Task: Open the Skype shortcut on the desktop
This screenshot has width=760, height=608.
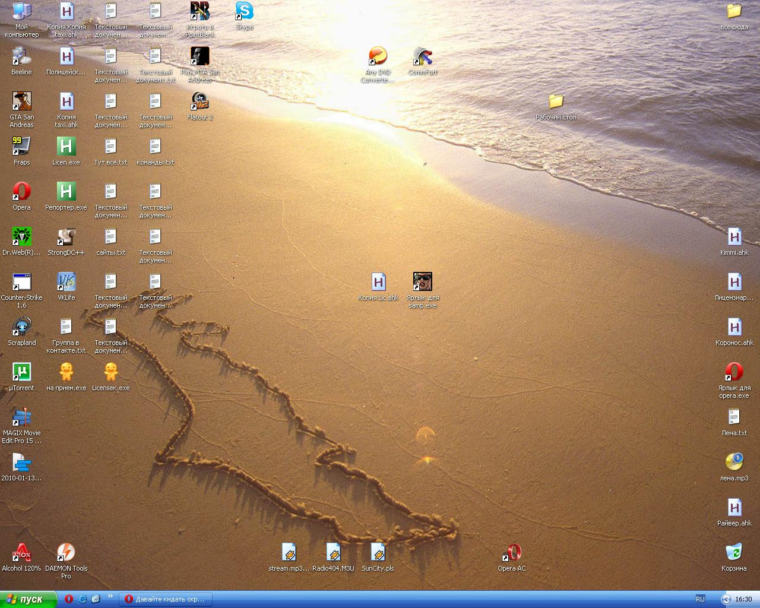Action: click(x=244, y=16)
